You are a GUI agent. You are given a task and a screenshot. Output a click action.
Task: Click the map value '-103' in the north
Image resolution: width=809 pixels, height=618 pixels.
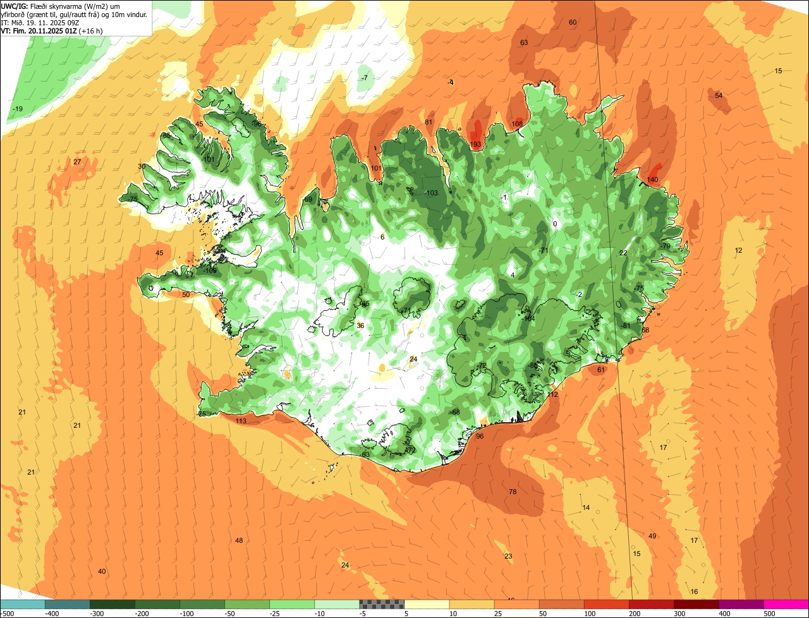[x=432, y=193]
